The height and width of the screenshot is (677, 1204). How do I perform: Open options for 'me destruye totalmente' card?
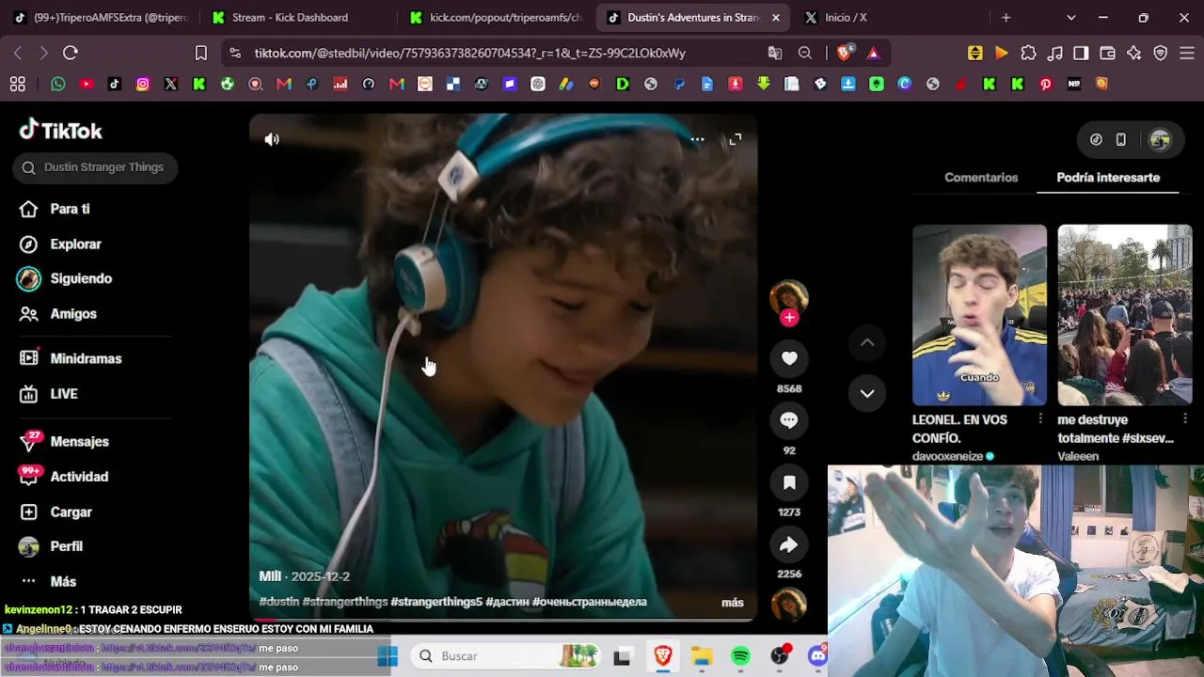tap(1185, 418)
